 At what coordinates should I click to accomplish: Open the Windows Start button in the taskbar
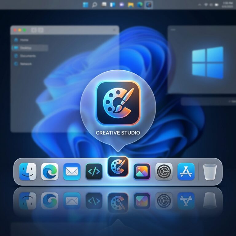(86, 5)
